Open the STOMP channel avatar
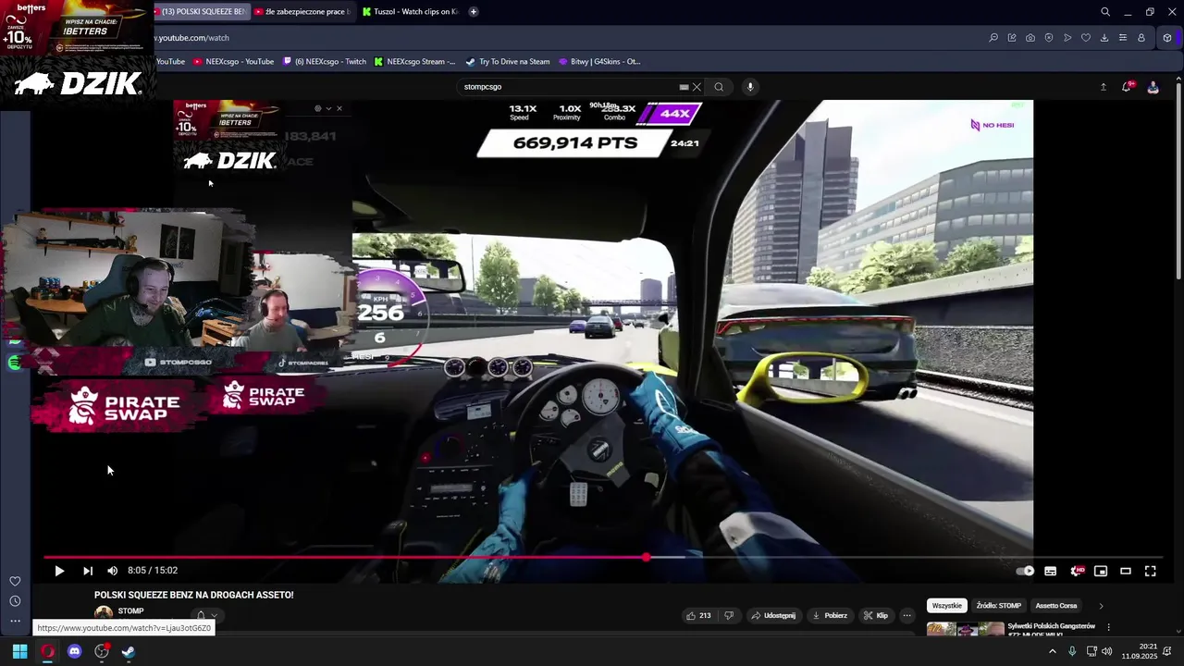Image resolution: width=1184 pixels, height=666 pixels. (104, 612)
